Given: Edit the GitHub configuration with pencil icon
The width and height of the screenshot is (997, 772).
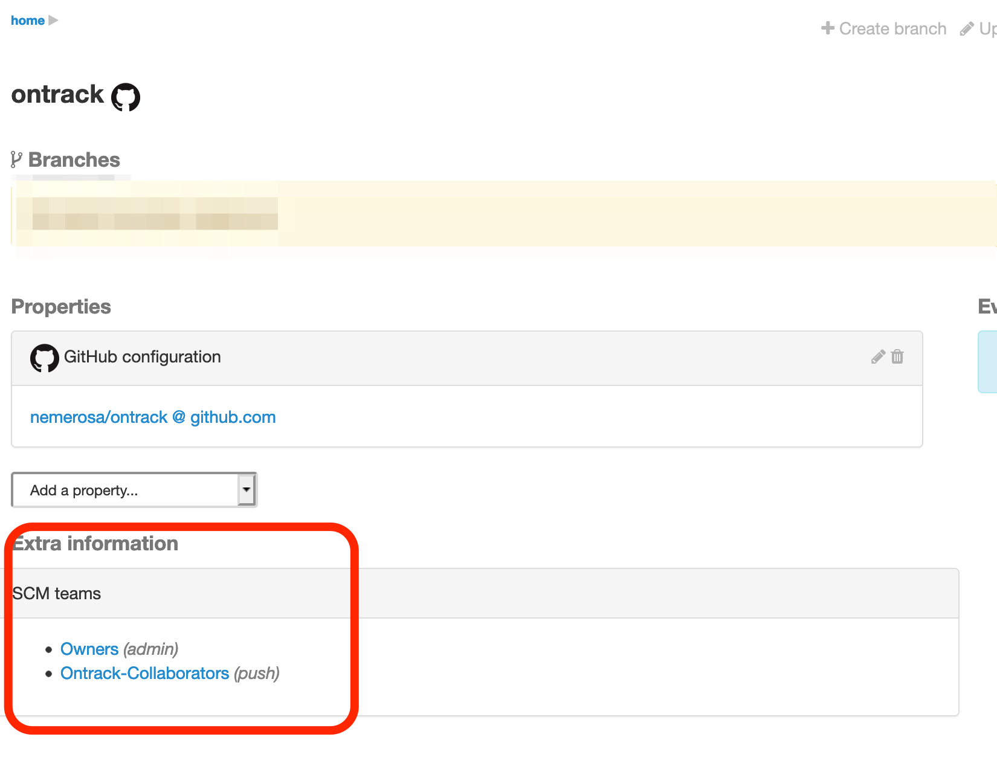Looking at the screenshot, I should click(x=878, y=357).
